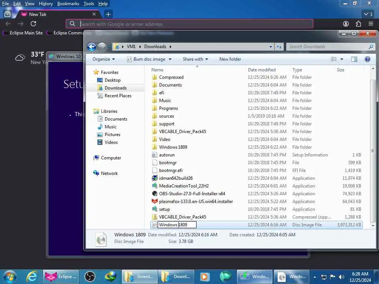379x284 pixels.
Task: Open media player taskbar icon
Action: [204, 277]
